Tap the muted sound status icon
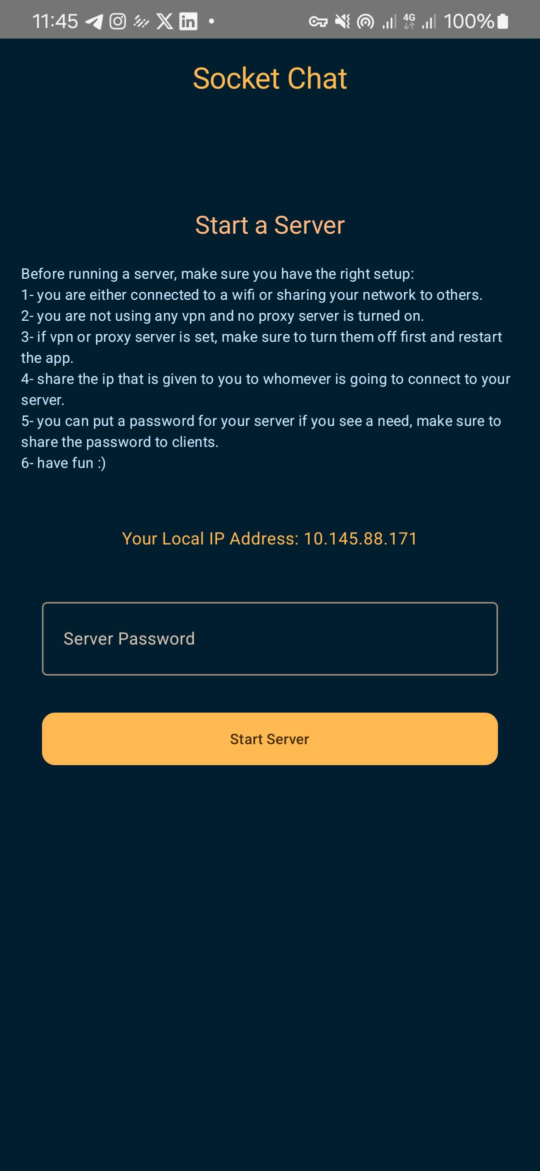 [342, 22]
